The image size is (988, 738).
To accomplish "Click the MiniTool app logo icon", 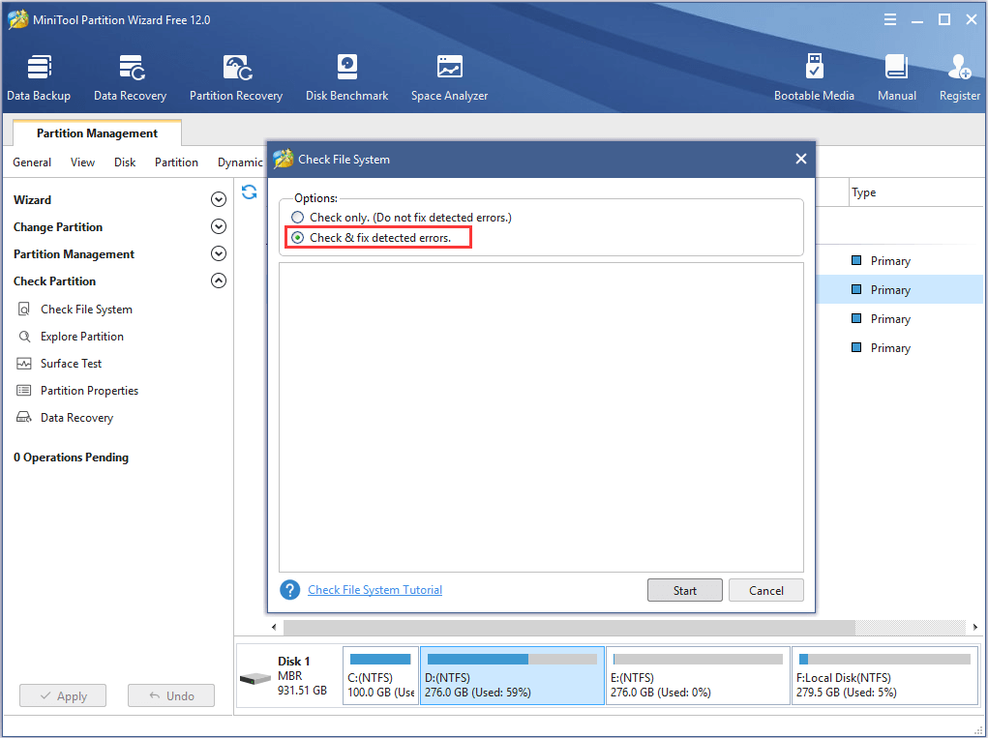I will [x=17, y=19].
